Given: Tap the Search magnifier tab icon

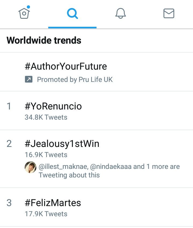Looking at the screenshot, I should click(72, 13).
